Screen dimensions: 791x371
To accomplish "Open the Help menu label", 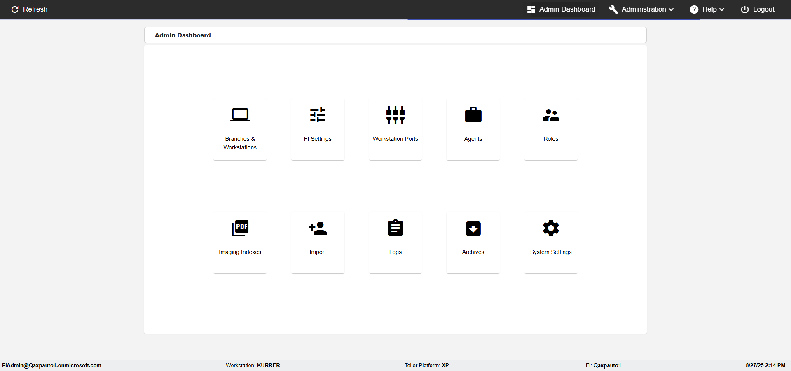I will pyautogui.click(x=709, y=9).
